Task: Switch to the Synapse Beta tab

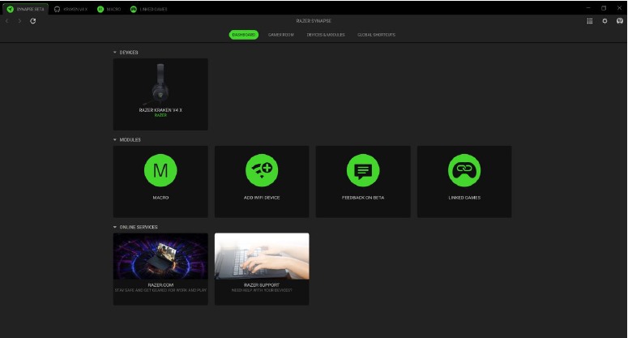Action: coord(25,9)
